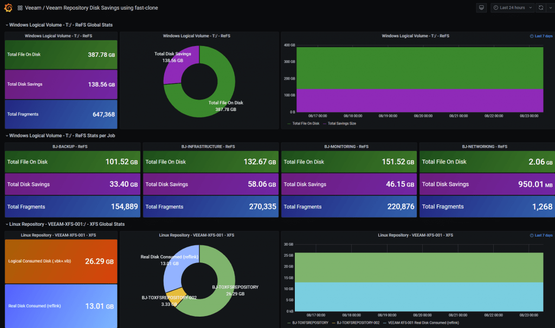Click the clock icon in time picker
555x328 pixels.
[x=496, y=8]
